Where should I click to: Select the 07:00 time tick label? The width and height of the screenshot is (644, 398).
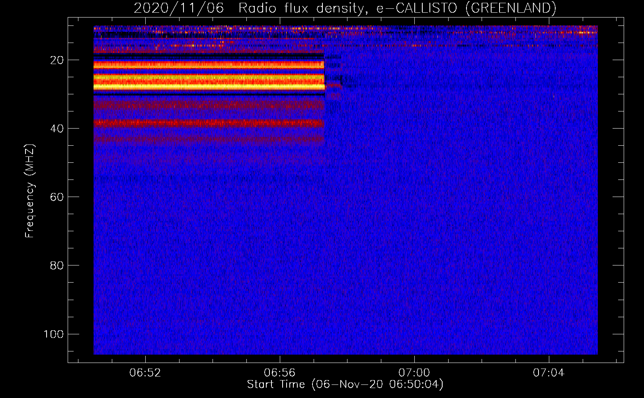pyautogui.click(x=414, y=373)
